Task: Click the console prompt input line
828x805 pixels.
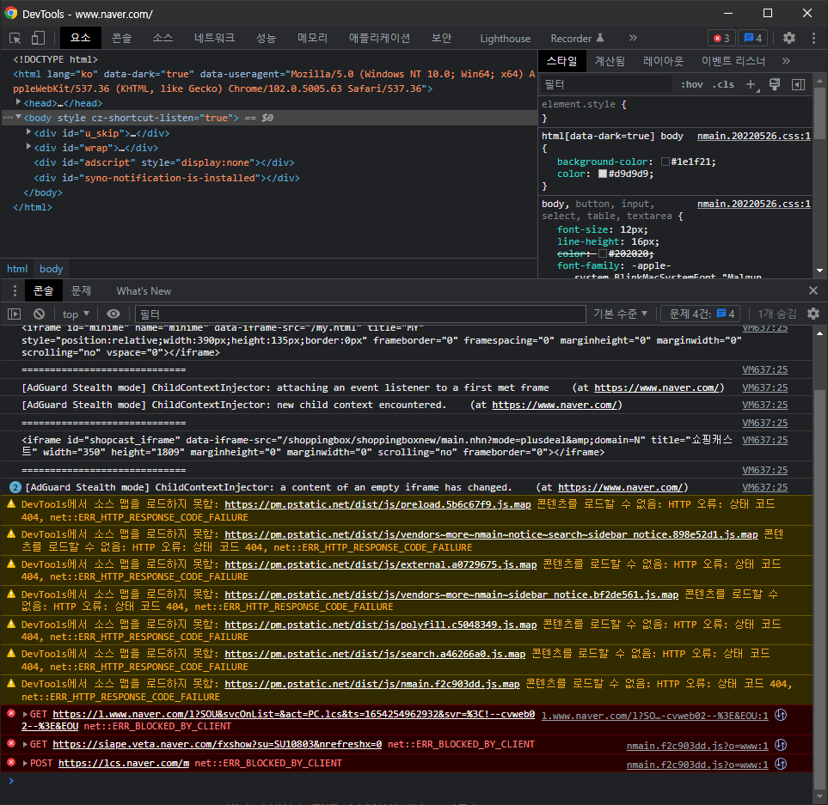Action: (407, 781)
